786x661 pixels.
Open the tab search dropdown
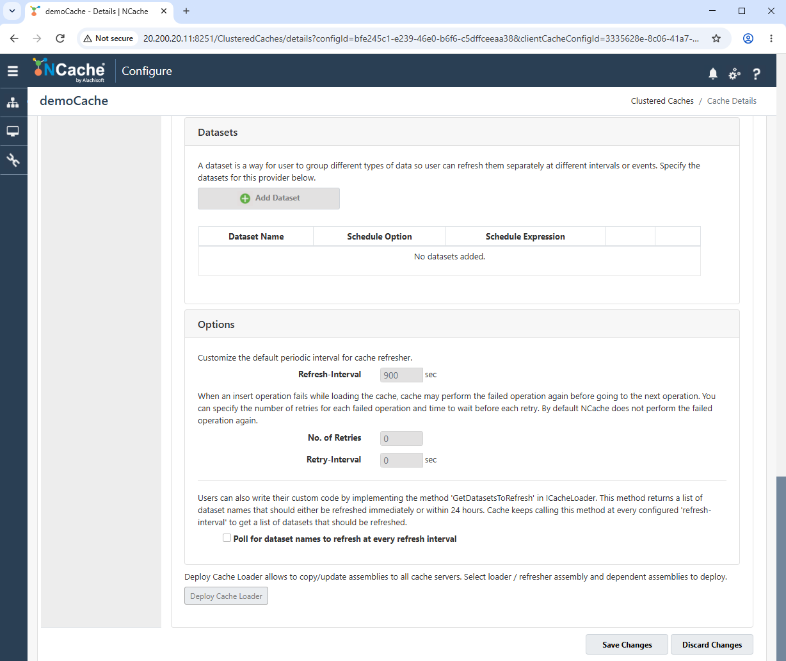pos(12,11)
